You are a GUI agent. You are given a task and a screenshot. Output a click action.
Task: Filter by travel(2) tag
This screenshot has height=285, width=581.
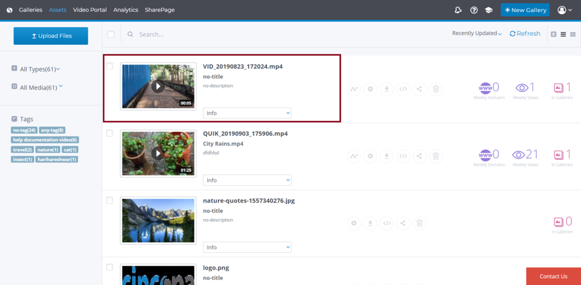(x=23, y=150)
